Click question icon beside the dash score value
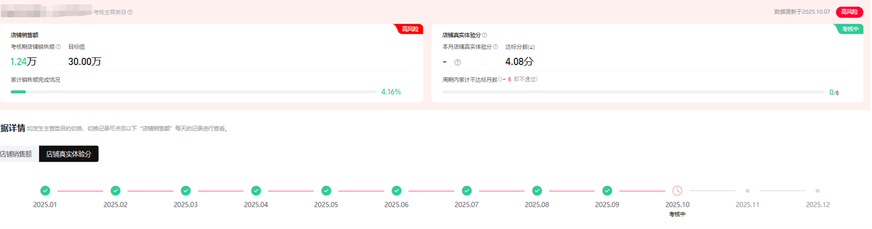872x229 pixels. (458, 63)
